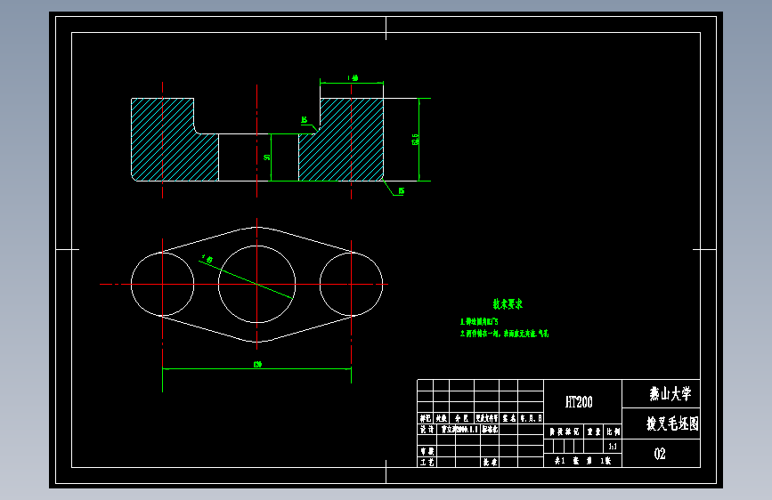The width and height of the screenshot is (772, 500).
Task: Select the 技术要求 heading text
Action: [508, 304]
